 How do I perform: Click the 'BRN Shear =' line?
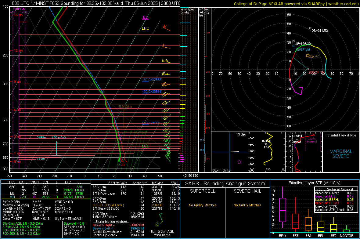point(118,213)
